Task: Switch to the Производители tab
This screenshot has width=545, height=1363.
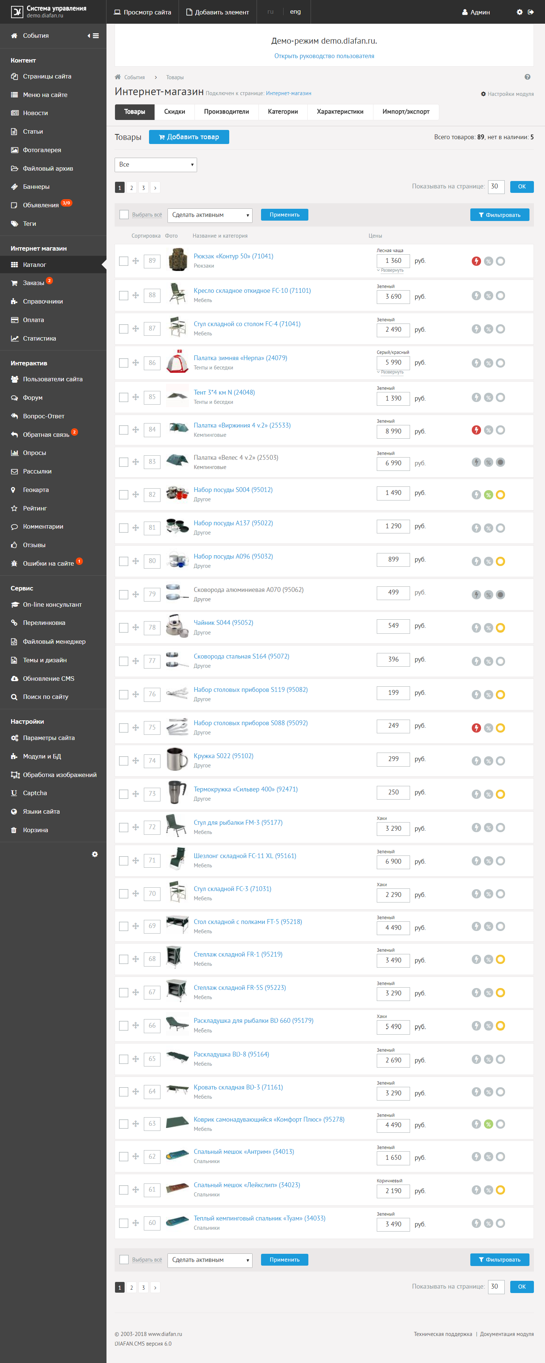Action: [226, 112]
